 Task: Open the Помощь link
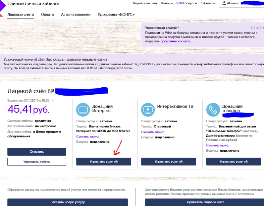coord(167,3)
